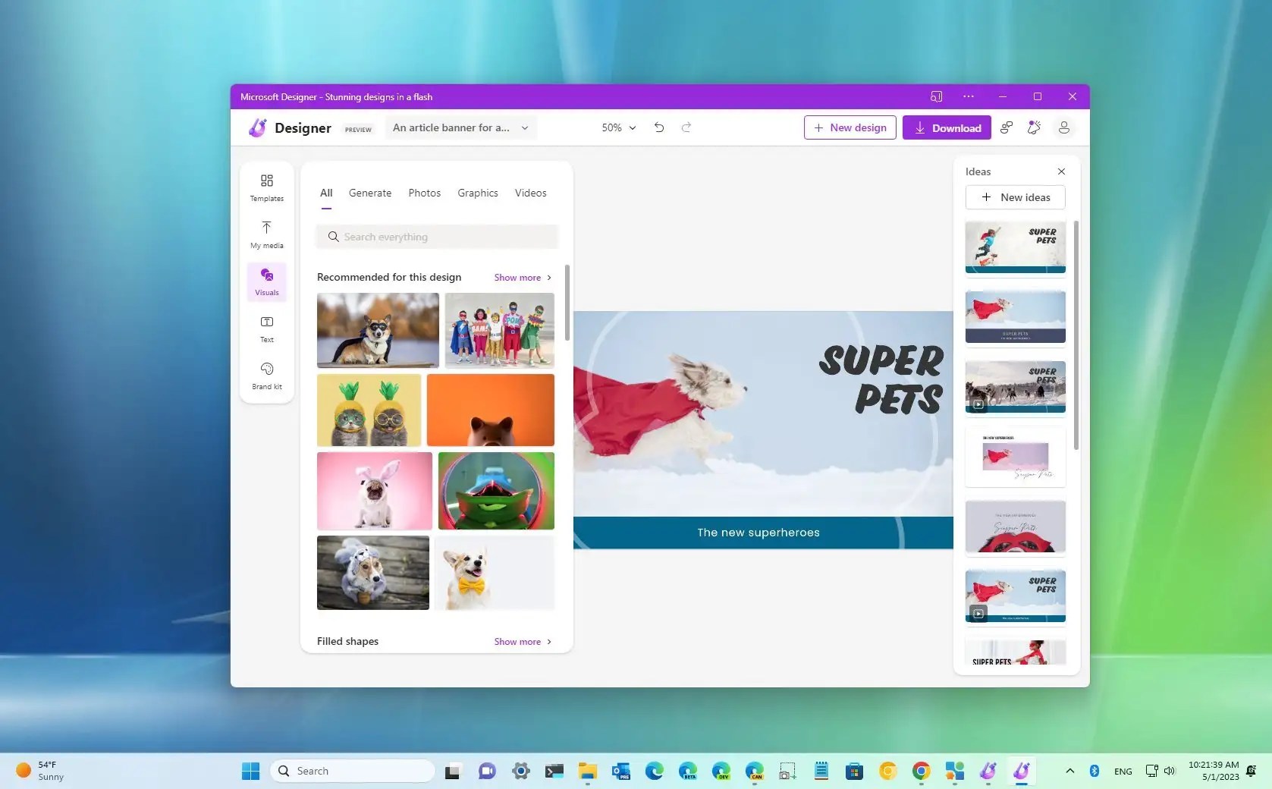
Task: Open the Templates panel
Action: pyautogui.click(x=266, y=187)
